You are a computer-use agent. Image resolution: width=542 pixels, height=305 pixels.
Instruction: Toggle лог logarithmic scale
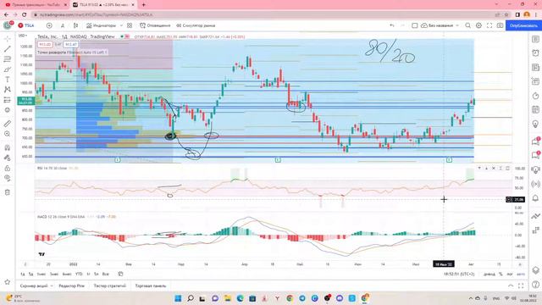coord(510,274)
